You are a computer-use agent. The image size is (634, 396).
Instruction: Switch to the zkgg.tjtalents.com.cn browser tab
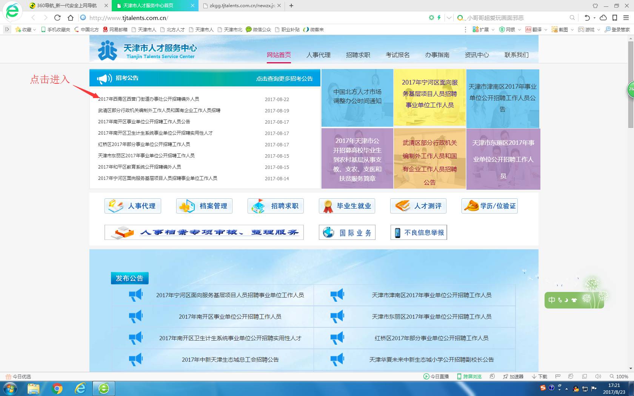242,6
